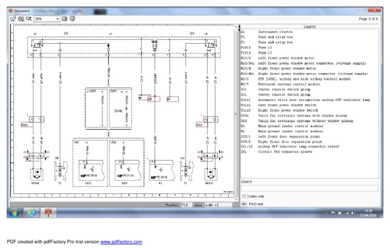Select legend row M10/3 Left front power window motor
Image resolution: width=390 pixels, height=248 pixels.
pyautogui.click(x=309, y=58)
